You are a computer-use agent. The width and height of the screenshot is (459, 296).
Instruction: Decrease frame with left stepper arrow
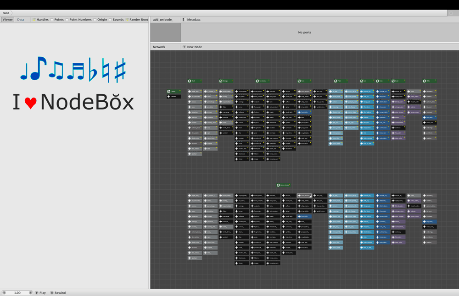4,292
